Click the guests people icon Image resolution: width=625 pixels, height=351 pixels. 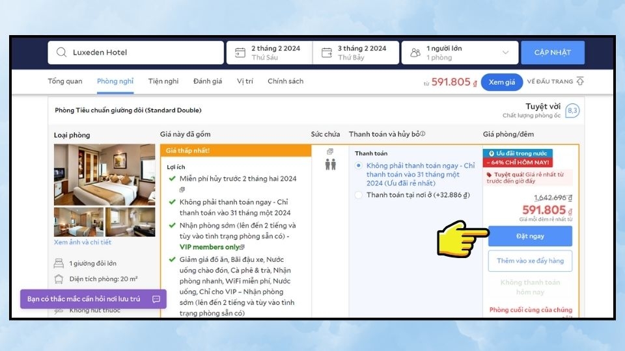(415, 53)
